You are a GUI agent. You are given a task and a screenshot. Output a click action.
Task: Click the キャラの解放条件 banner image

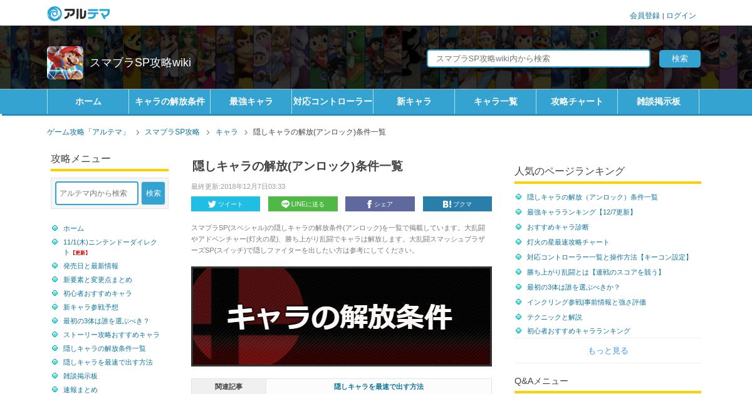click(x=342, y=316)
